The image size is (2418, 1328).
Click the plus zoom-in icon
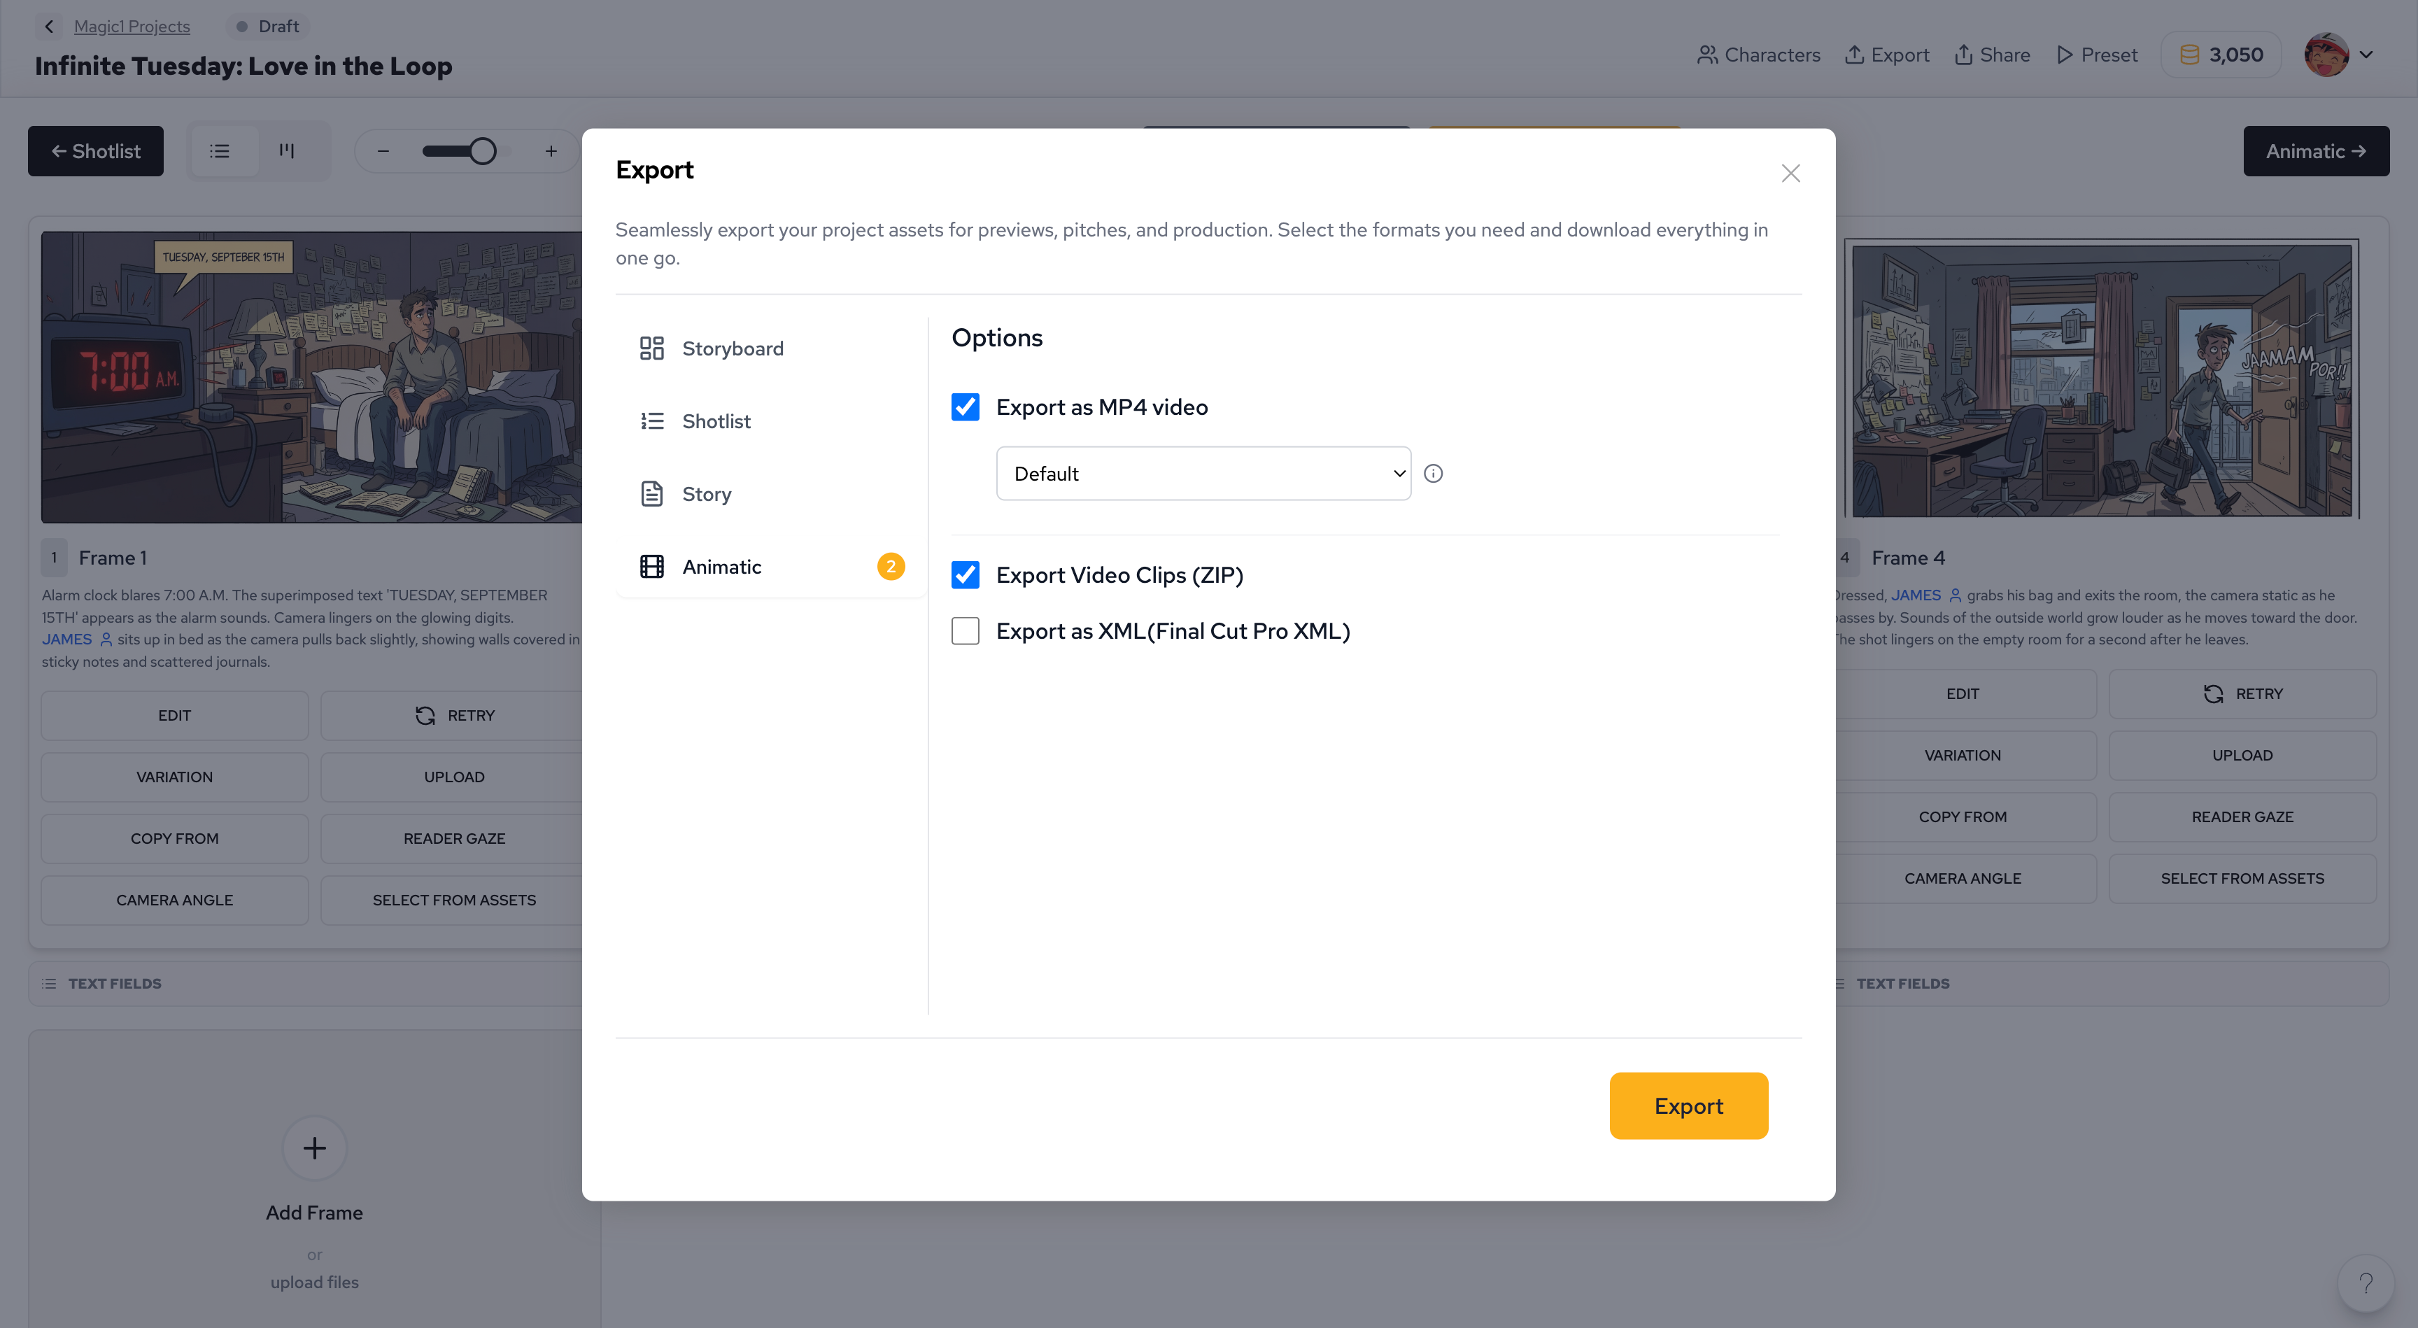point(551,151)
